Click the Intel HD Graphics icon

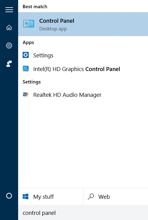tap(26, 69)
